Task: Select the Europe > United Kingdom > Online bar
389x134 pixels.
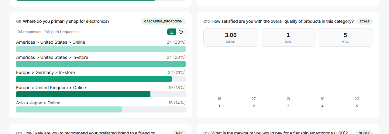Action: click(x=101, y=94)
